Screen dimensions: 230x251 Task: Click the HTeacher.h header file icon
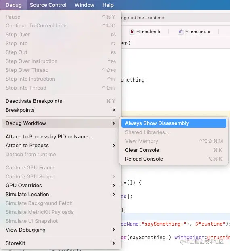pyautogui.click(x=132, y=32)
